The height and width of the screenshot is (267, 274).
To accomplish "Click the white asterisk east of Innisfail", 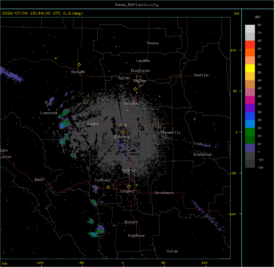I will pos(160,96).
